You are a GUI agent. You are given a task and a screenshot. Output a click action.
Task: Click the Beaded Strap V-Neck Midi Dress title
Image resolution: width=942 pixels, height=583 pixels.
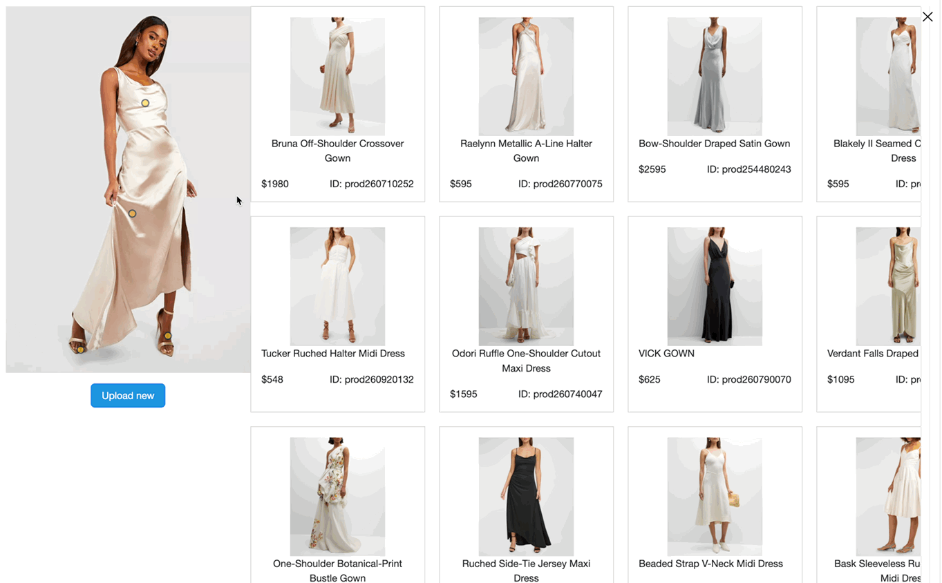click(710, 564)
